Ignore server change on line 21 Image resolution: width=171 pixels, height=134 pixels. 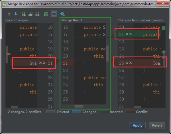(x=131, y=34)
